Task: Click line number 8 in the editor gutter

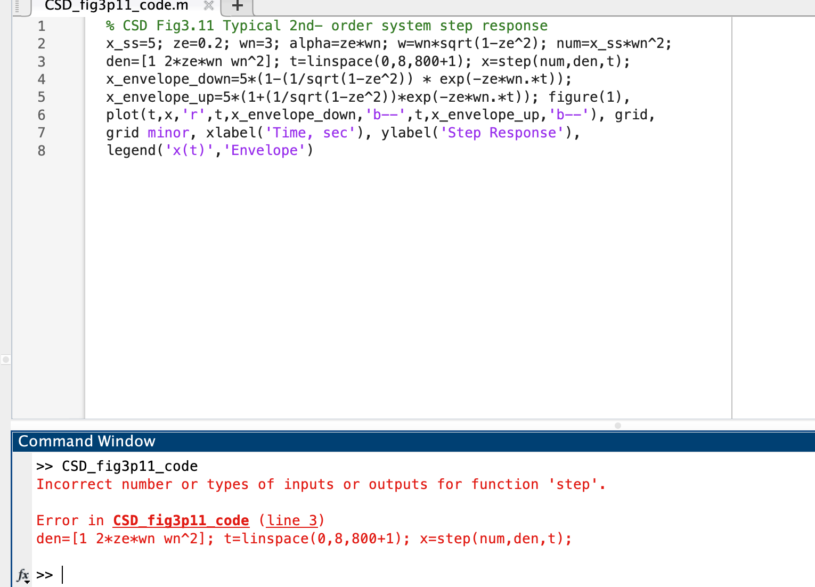Action: 42,151
